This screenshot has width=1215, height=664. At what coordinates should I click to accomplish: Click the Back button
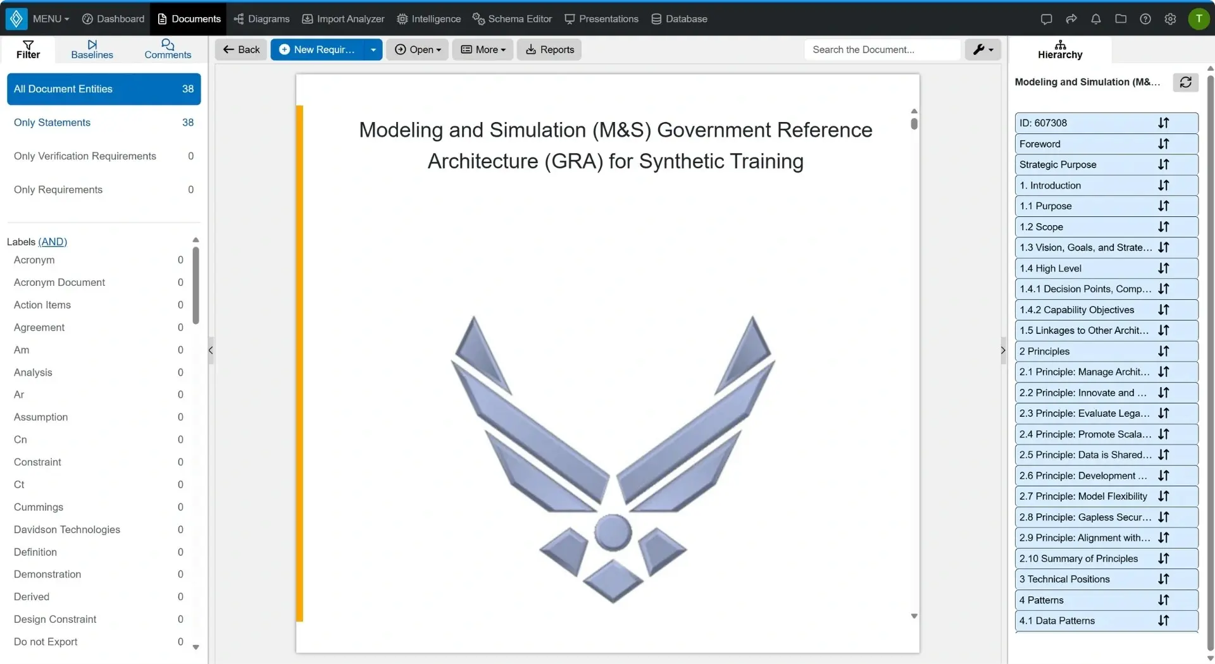pos(241,49)
